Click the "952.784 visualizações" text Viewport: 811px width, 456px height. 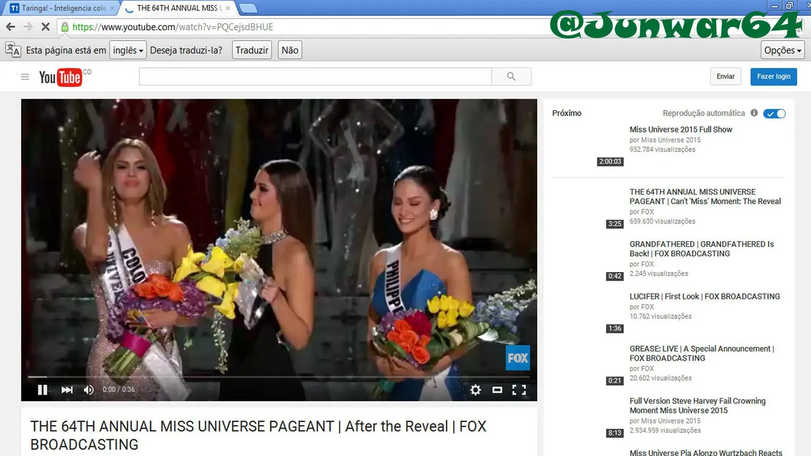click(662, 149)
